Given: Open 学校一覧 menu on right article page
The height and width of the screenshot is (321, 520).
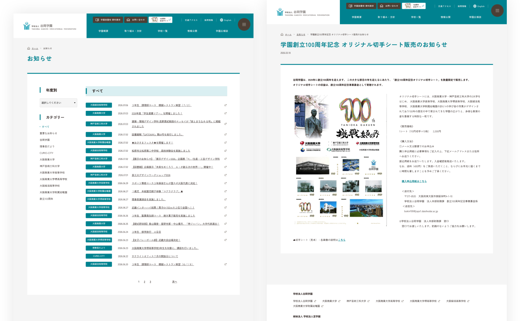Looking at the screenshot, I should click(416, 17).
